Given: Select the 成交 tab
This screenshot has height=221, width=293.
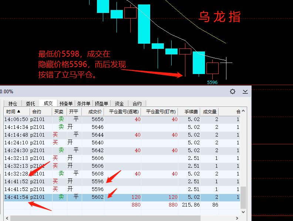Looking at the screenshot, I should tap(48, 103).
